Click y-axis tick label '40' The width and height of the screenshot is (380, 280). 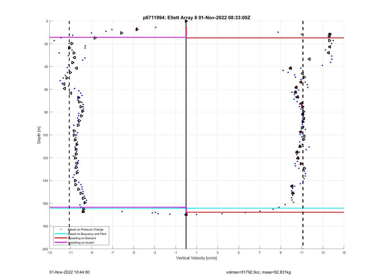click(46, 67)
